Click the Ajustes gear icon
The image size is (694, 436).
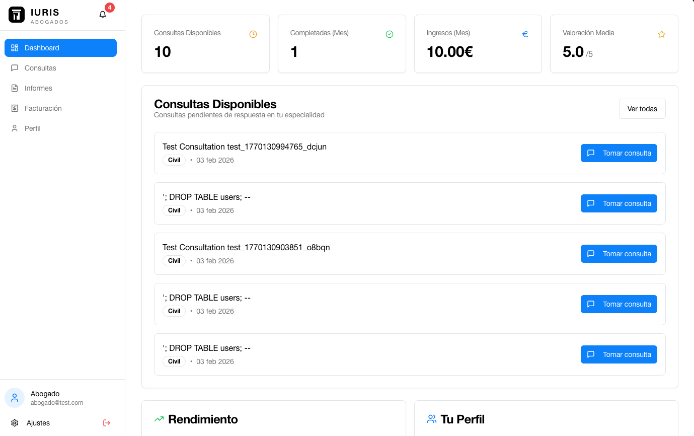(x=15, y=423)
